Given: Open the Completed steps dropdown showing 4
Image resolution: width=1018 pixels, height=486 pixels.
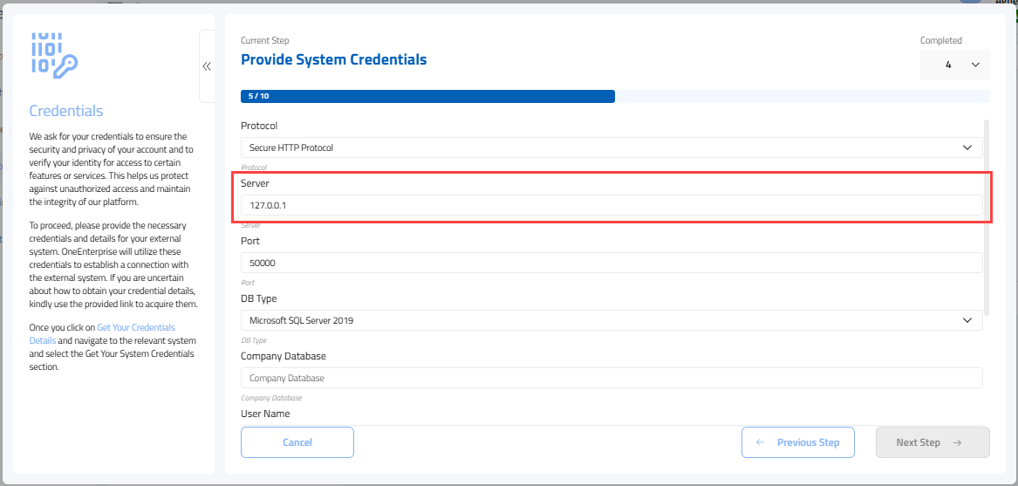Looking at the screenshot, I should point(954,65).
